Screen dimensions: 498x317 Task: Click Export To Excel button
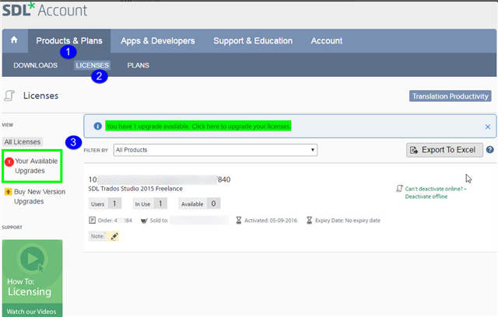pos(444,150)
